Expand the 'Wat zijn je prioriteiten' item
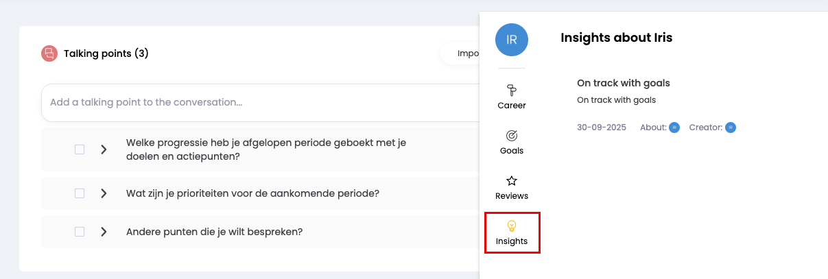Screen dimensions: 828x279 coord(104,193)
